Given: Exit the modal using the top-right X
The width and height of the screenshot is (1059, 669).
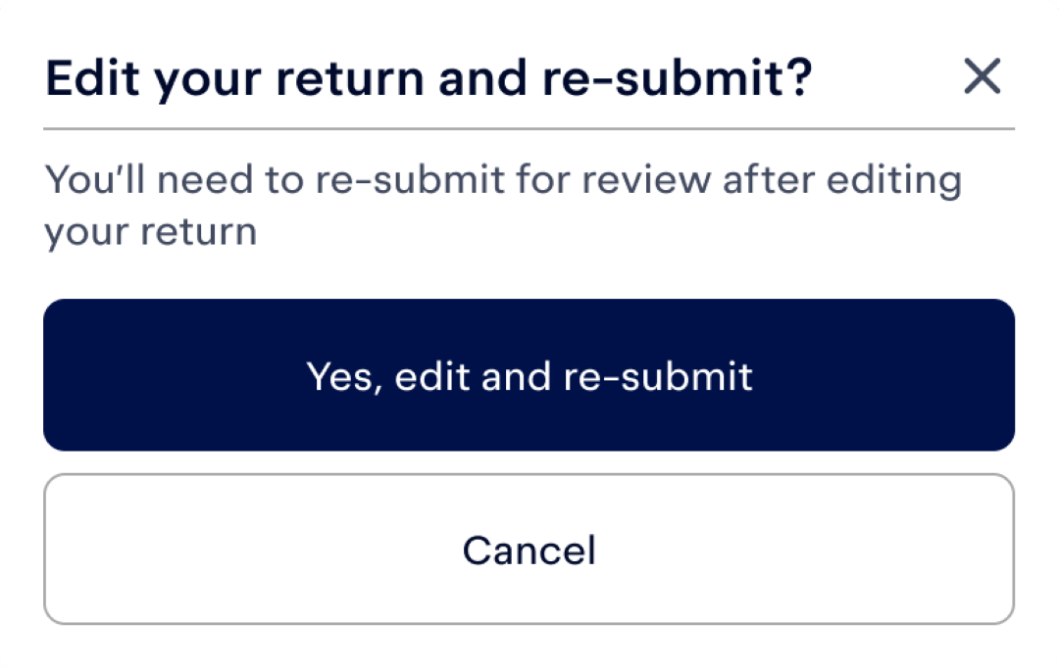Looking at the screenshot, I should (982, 75).
